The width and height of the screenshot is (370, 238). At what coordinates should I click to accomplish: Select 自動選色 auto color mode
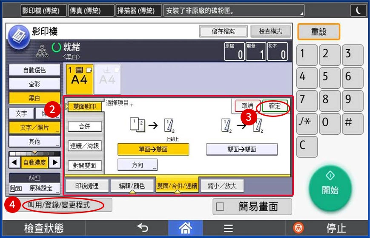click(34, 70)
